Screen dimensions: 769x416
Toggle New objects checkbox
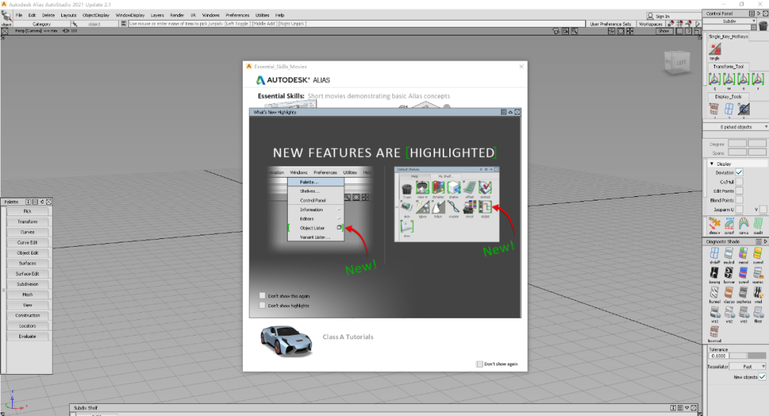(x=762, y=377)
